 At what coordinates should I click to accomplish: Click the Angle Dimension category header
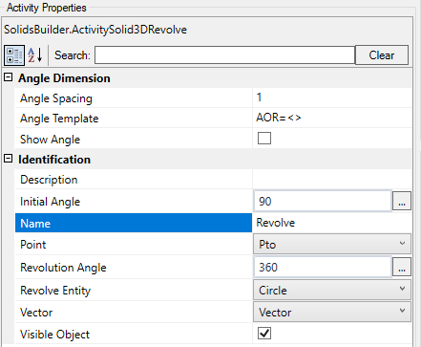tap(64, 78)
